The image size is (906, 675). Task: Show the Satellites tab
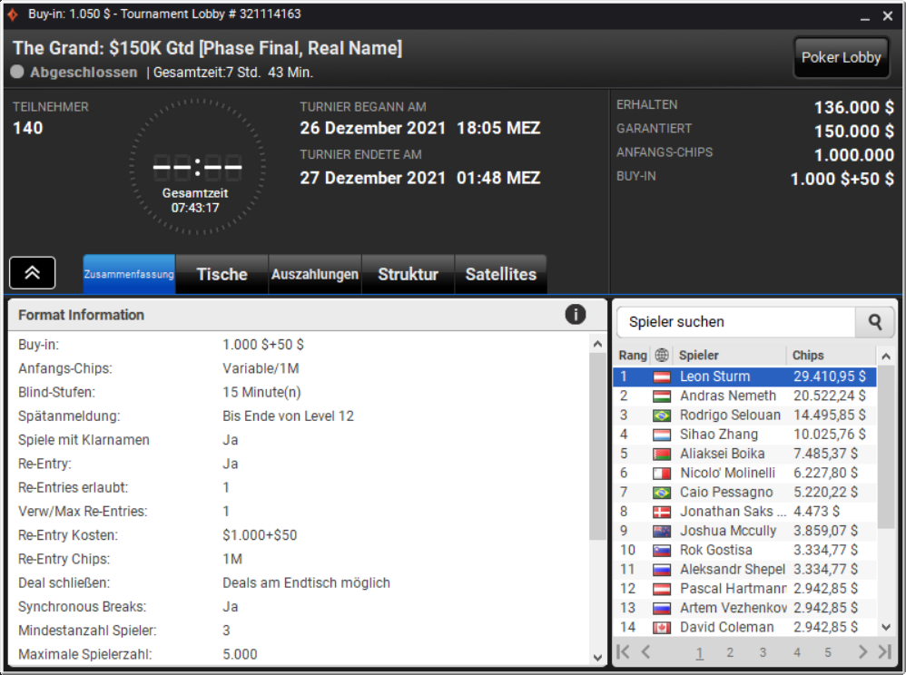501,274
